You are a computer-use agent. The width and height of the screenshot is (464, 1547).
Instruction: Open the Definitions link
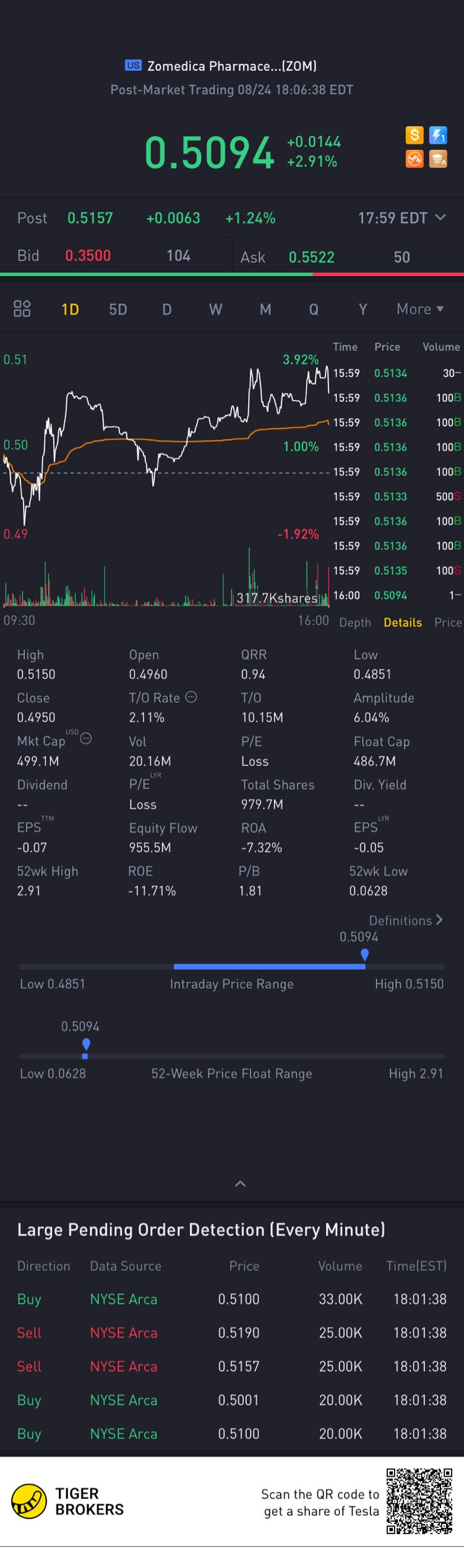406,920
